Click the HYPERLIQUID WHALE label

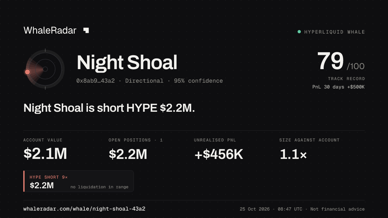335,32
